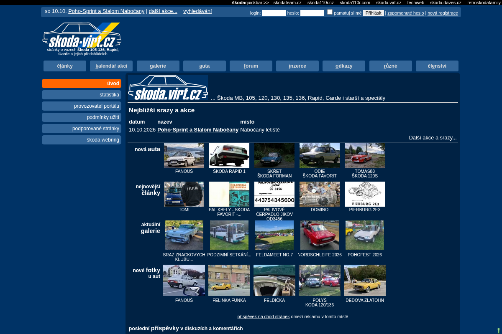The width and height of the screenshot is (502, 334).
Task: Open the PIERBURG 2E3 article thumbnail
Action: 365,194
